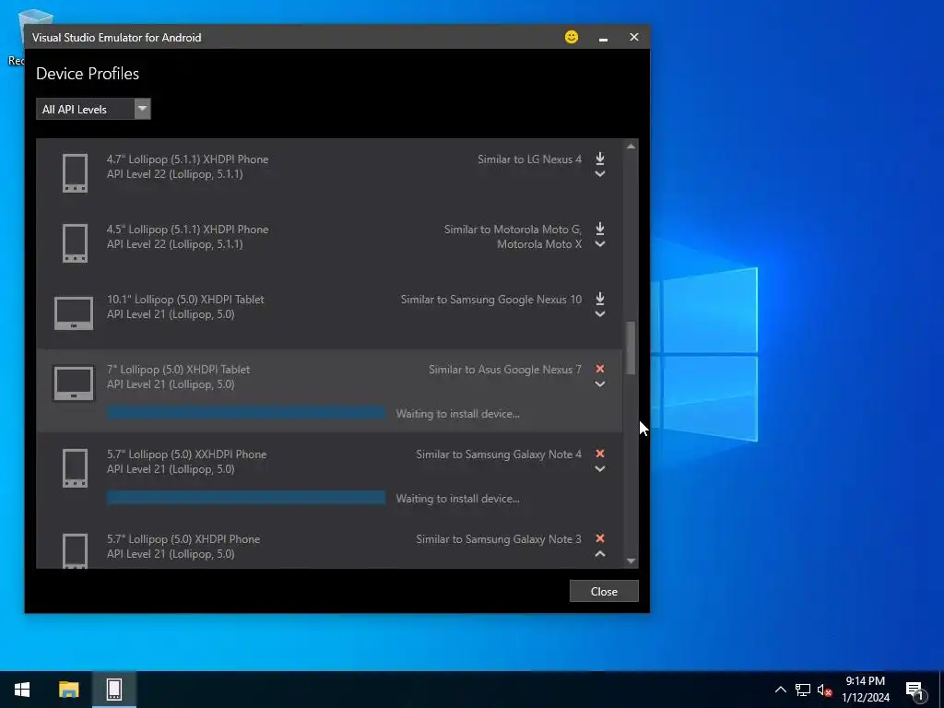Click the 7" tablet install progress bar
The height and width of the screenshot is (708, 944).
[246, 413]
